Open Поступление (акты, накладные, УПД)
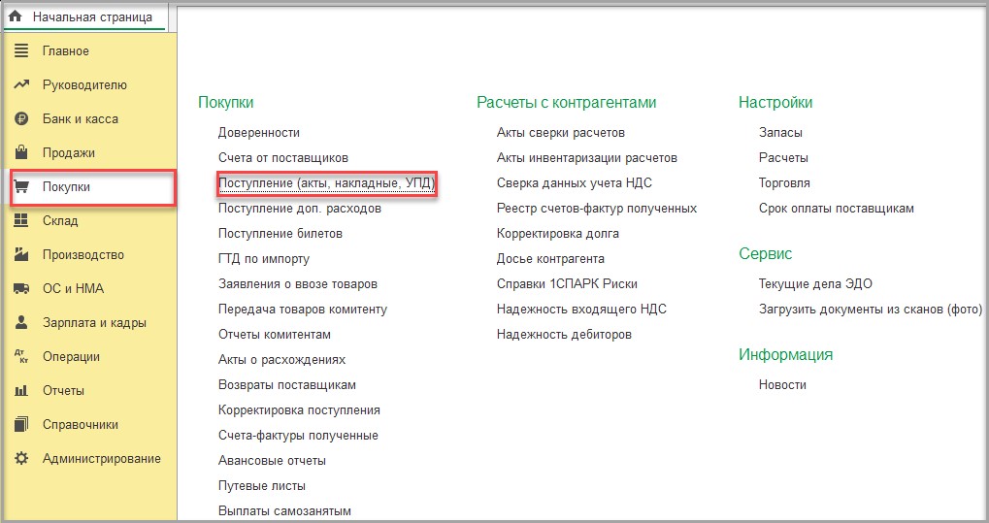The image size is (989, 523). pos(327,183)
